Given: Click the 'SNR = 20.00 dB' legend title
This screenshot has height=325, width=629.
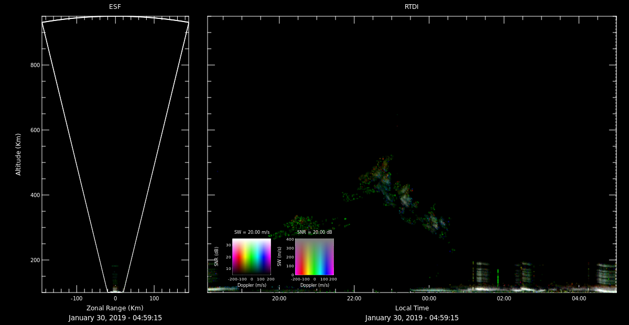Looking at the screenshot, I should [314, 232].
